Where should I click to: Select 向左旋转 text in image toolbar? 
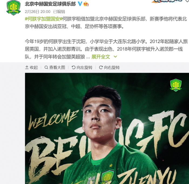point(85,67)
